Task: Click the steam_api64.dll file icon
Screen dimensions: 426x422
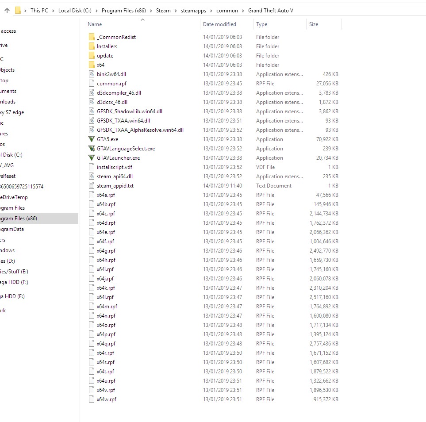Action: [x=92, y=176]
